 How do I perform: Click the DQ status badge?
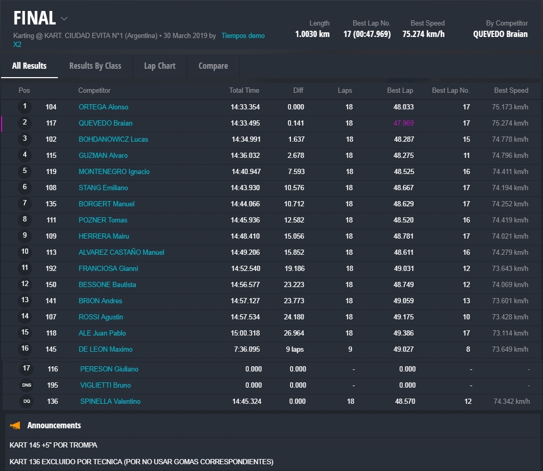[26, 401]
